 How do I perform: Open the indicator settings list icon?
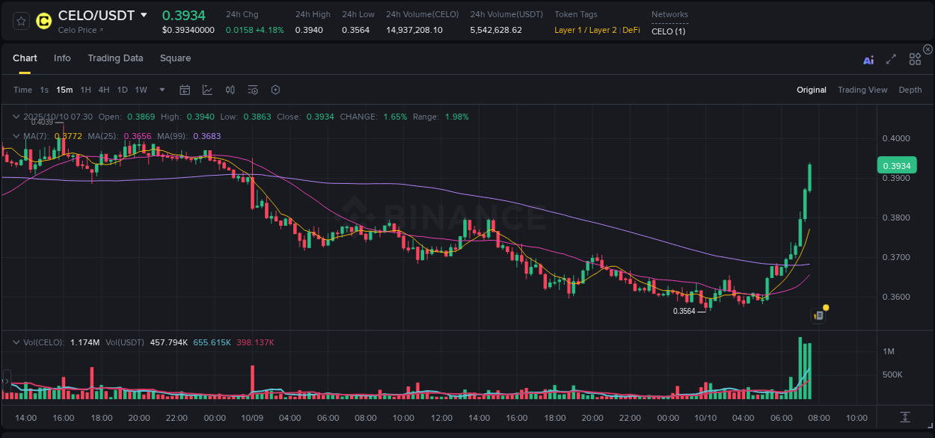(252, 90)
